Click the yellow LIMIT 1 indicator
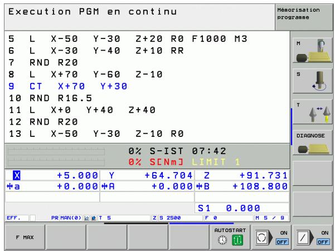Image resolution: width=335 pixels, height=251 pixels. (216, 162)
